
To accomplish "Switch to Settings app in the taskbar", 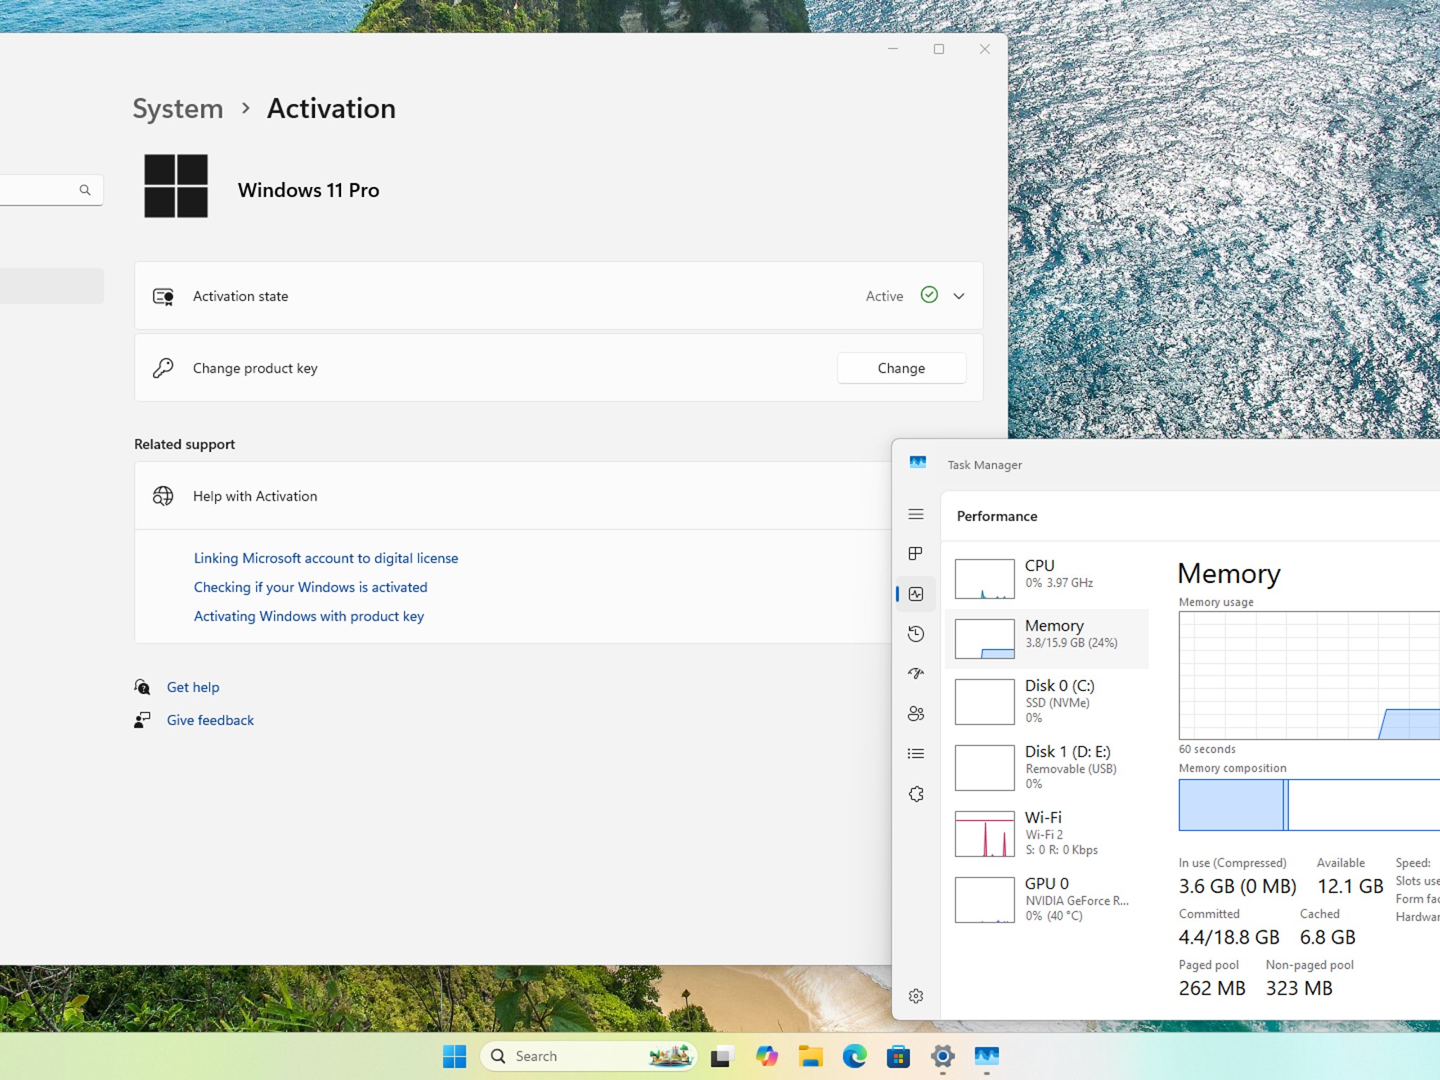I will click(942, 1055).
